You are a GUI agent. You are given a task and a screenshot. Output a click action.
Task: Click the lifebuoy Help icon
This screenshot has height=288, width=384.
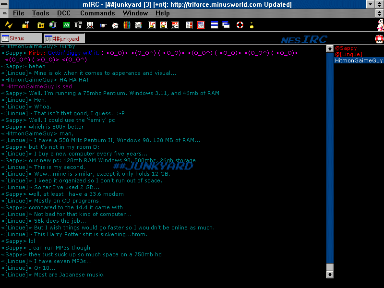(240, 25)
